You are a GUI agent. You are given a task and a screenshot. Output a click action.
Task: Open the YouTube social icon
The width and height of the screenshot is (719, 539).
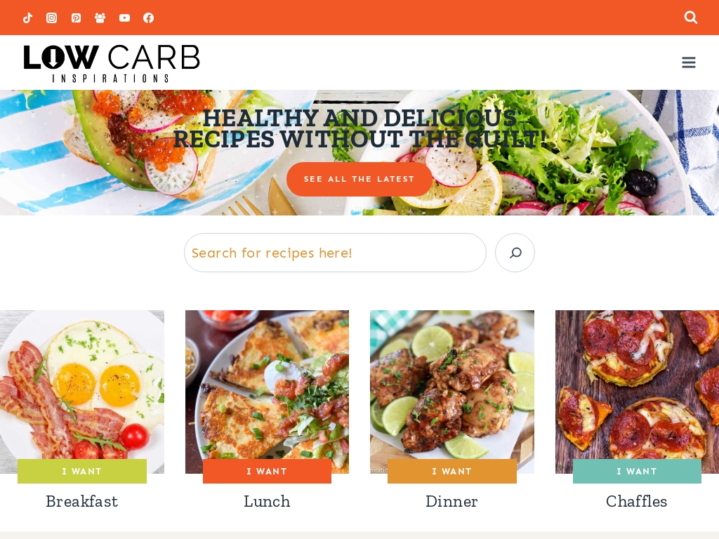point(124,18)
